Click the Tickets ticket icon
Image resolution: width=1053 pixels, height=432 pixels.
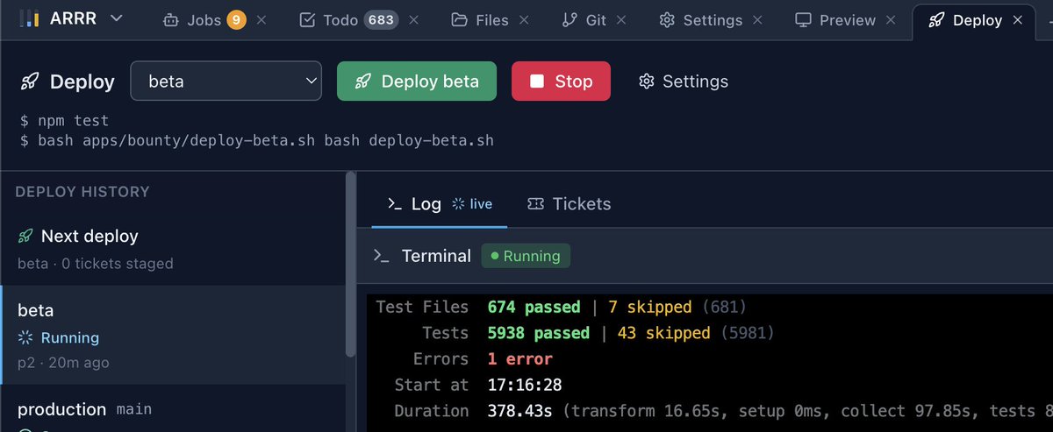click(535, 204)
